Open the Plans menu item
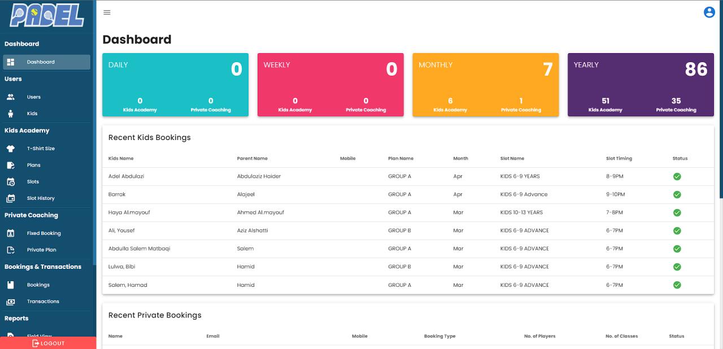 click(46, 165)
